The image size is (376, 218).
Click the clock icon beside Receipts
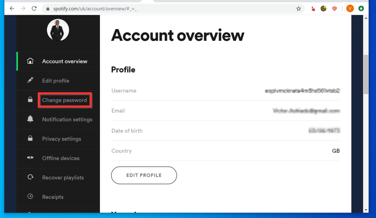pyautogui.click(x=30, y=196)
